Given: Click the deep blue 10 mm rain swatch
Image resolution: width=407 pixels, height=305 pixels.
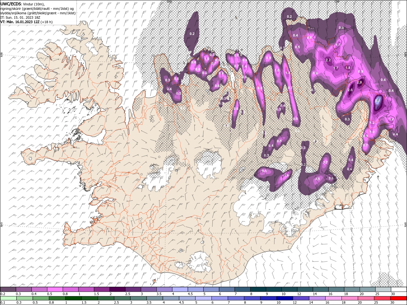Looking at the screenshot, I should [285, 298].
